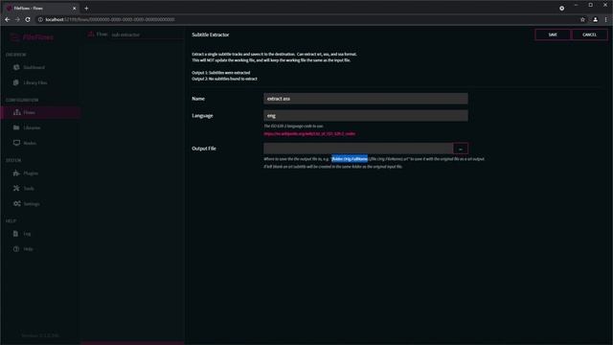The image size is (613, 345).
Task: Click the browser forward arrow
Action: pyautogui.click(x=17, y=19)
